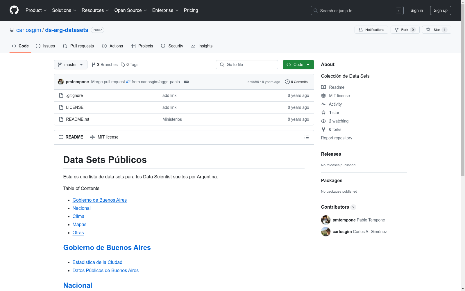Viewport: 465px width, 291px height.
Task: Star this repository
Action: tap(437, 30)
